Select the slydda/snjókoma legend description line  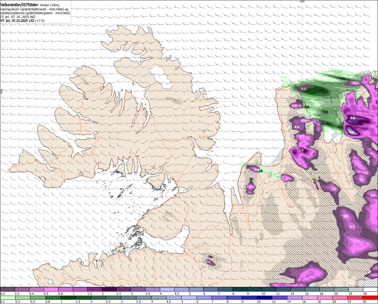coord(35,13)
